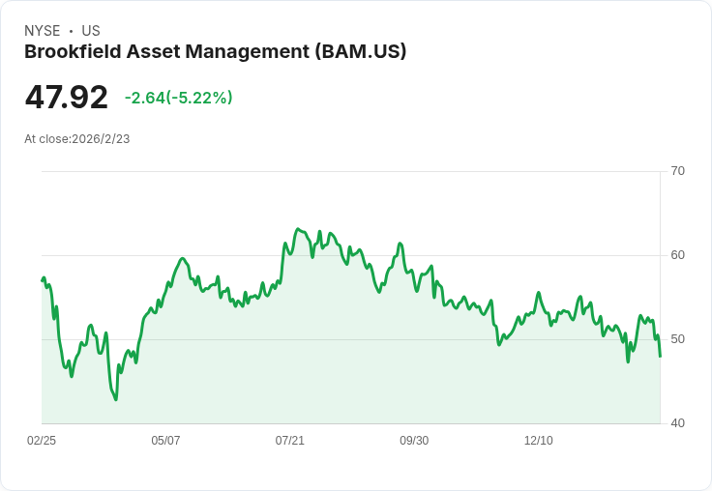The width and height of the screenshot is (712, 491).
Task: Click the 50 price axis label
Action: (677, 339)
